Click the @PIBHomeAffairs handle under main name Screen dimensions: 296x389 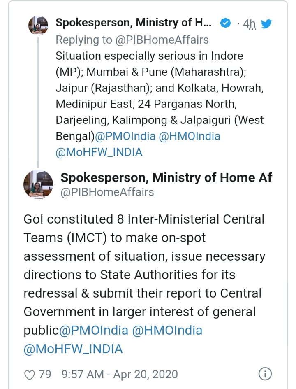107,192
